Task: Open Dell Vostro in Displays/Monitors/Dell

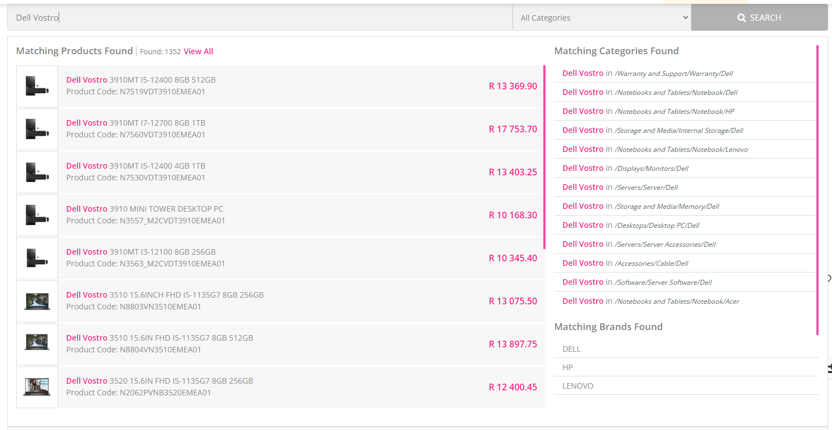Action: pos(625,168)
